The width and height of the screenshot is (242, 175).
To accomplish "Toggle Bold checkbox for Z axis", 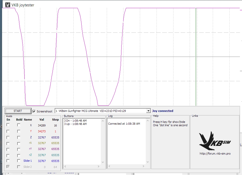I will (x=19, y=137).
